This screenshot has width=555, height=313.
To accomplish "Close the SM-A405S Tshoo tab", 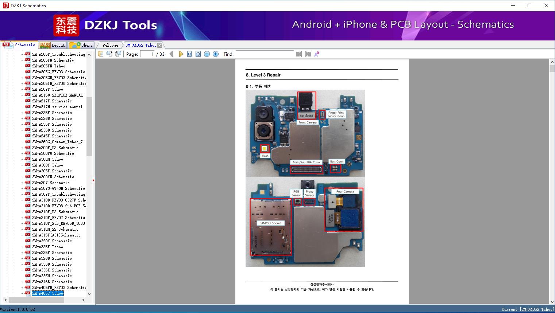I will coord(159,46).
